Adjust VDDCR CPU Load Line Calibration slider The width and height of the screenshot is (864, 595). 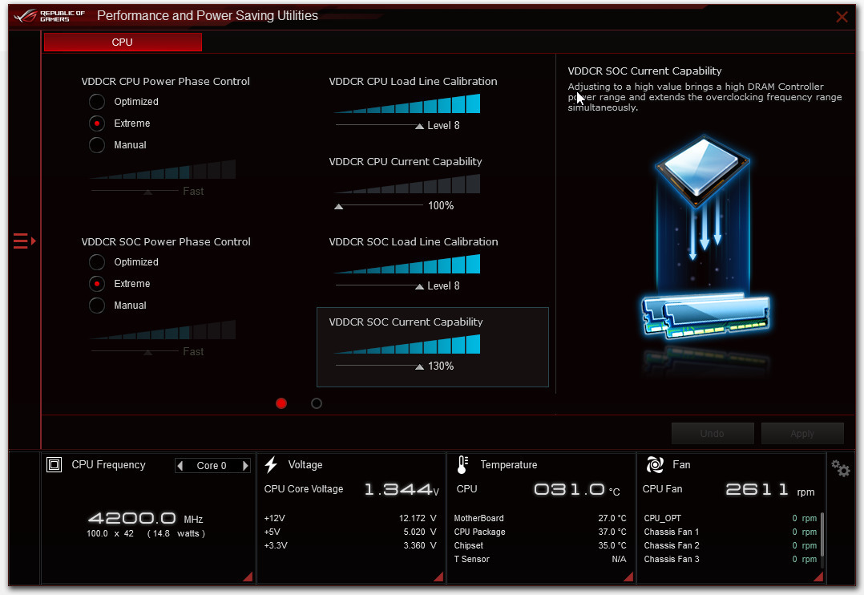[x=419, y=126]
